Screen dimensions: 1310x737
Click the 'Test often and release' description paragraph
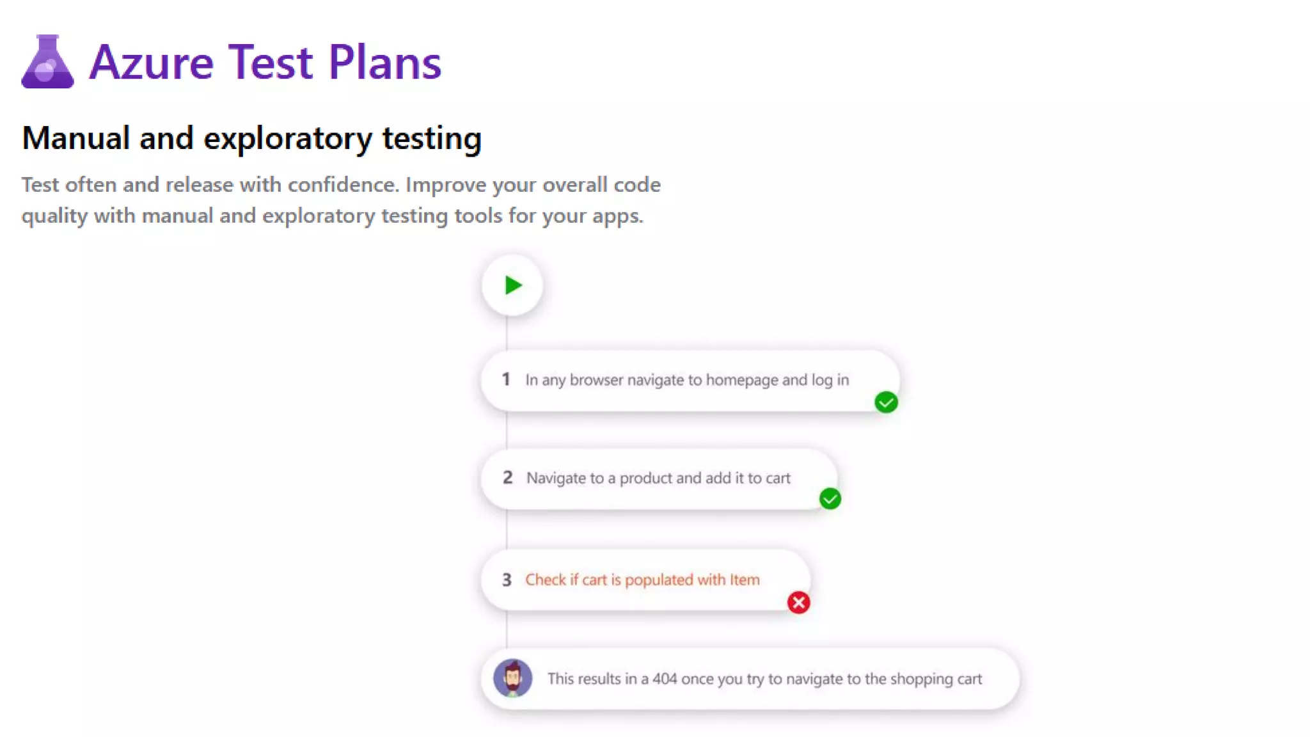pyautogui.click(x=341, y=200)
